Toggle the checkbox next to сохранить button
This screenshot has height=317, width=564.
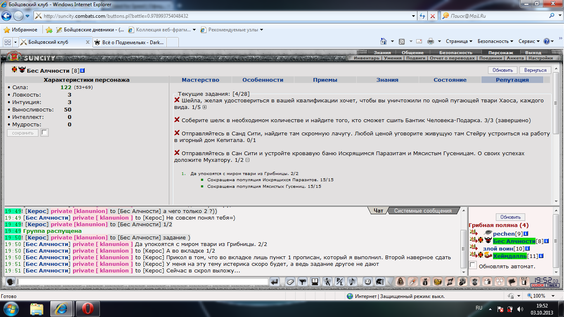(x=45, y=132)
